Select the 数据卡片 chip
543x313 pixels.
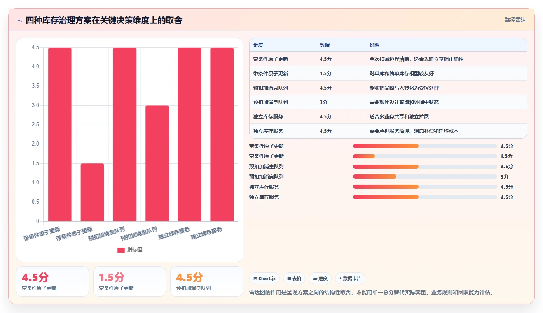[350, 278]
